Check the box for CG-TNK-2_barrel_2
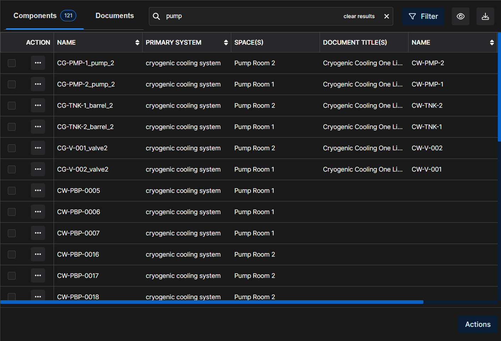The height and width of the screenshot is (341, 501). click(x=12, y=127)
